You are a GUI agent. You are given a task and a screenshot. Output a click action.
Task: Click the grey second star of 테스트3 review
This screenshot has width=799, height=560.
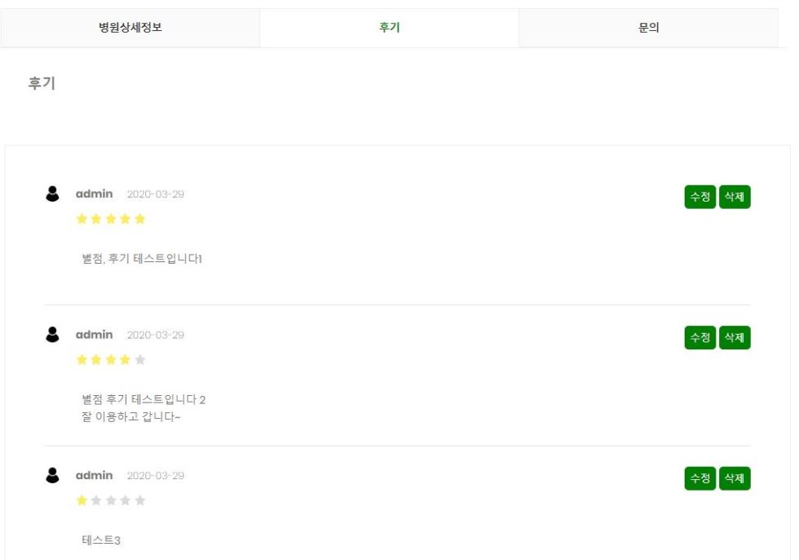click(95, 500)
